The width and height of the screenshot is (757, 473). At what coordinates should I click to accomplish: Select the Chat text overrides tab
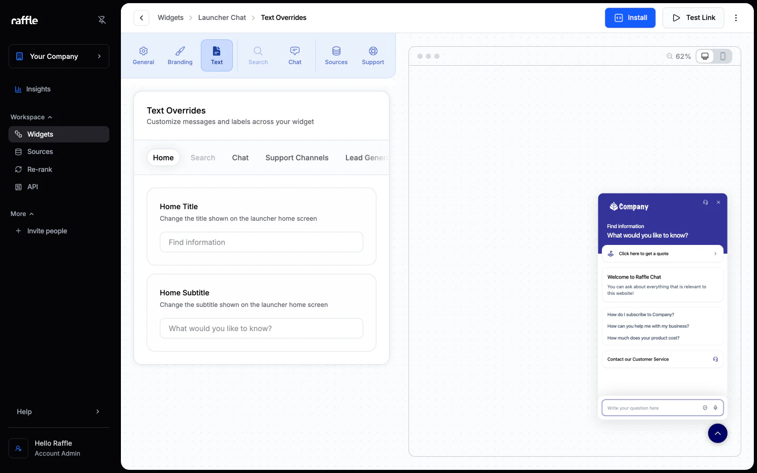(x=240, y=158)
